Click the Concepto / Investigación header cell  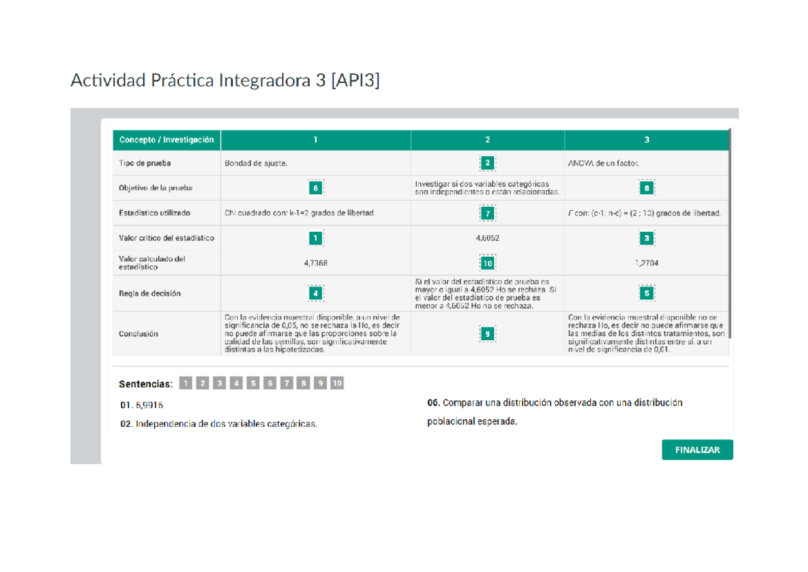(x=165, y=139)
